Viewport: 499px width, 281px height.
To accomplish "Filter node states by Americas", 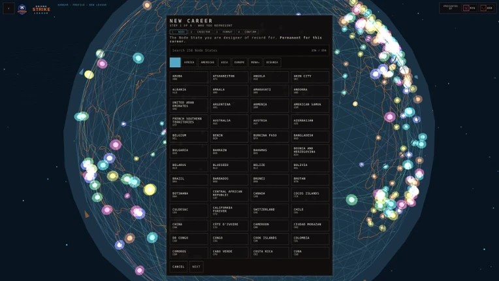I will tap(208, 62).
